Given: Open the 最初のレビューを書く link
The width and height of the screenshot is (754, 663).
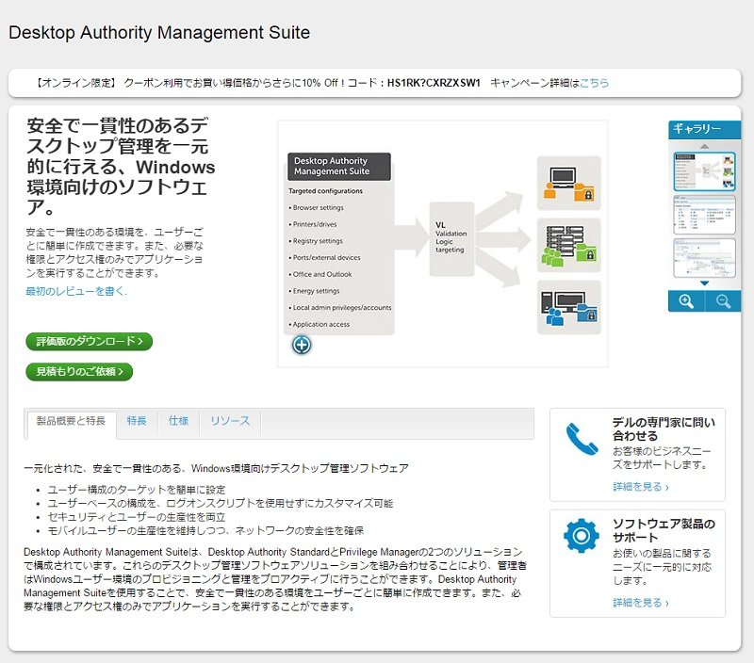Looking at the screenshot, I should click(x=76, y=291).
